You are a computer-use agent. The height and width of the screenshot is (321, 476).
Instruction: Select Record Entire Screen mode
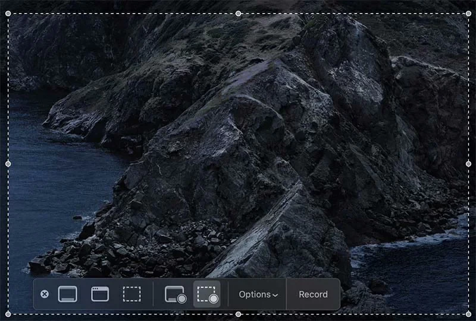[176, 294]
